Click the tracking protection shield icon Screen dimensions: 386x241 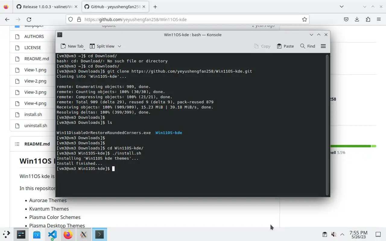(x=71, y=19)
